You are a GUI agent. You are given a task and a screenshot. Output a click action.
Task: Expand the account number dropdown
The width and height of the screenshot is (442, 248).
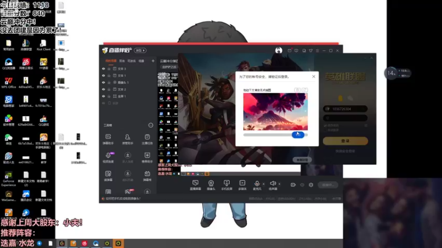tap(364, 109)
